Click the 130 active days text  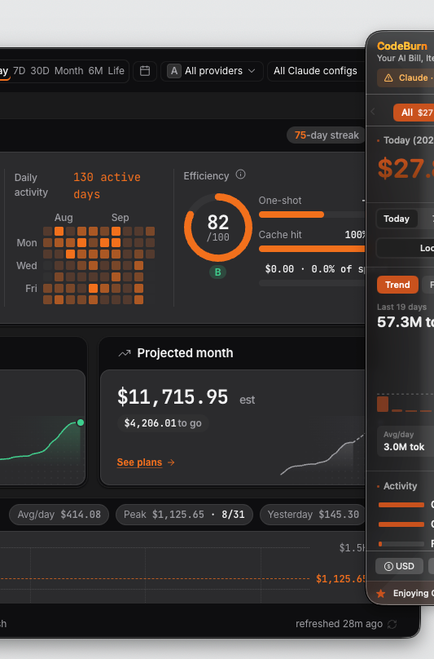107,185
